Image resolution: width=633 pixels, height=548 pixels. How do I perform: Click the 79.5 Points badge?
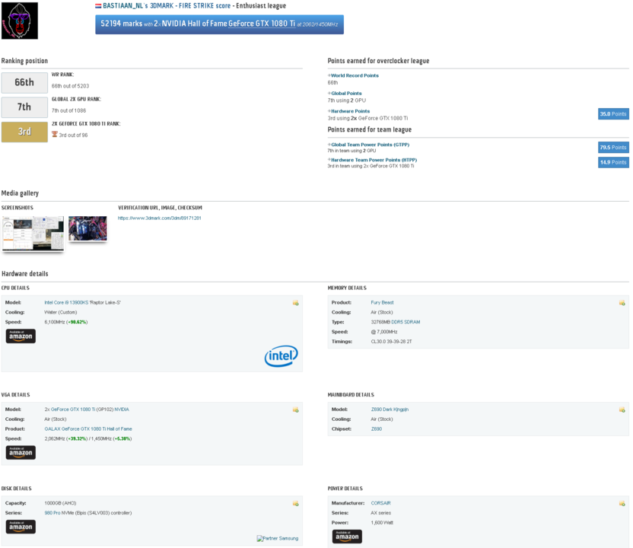pyautogui.click(x=613, y=148)
